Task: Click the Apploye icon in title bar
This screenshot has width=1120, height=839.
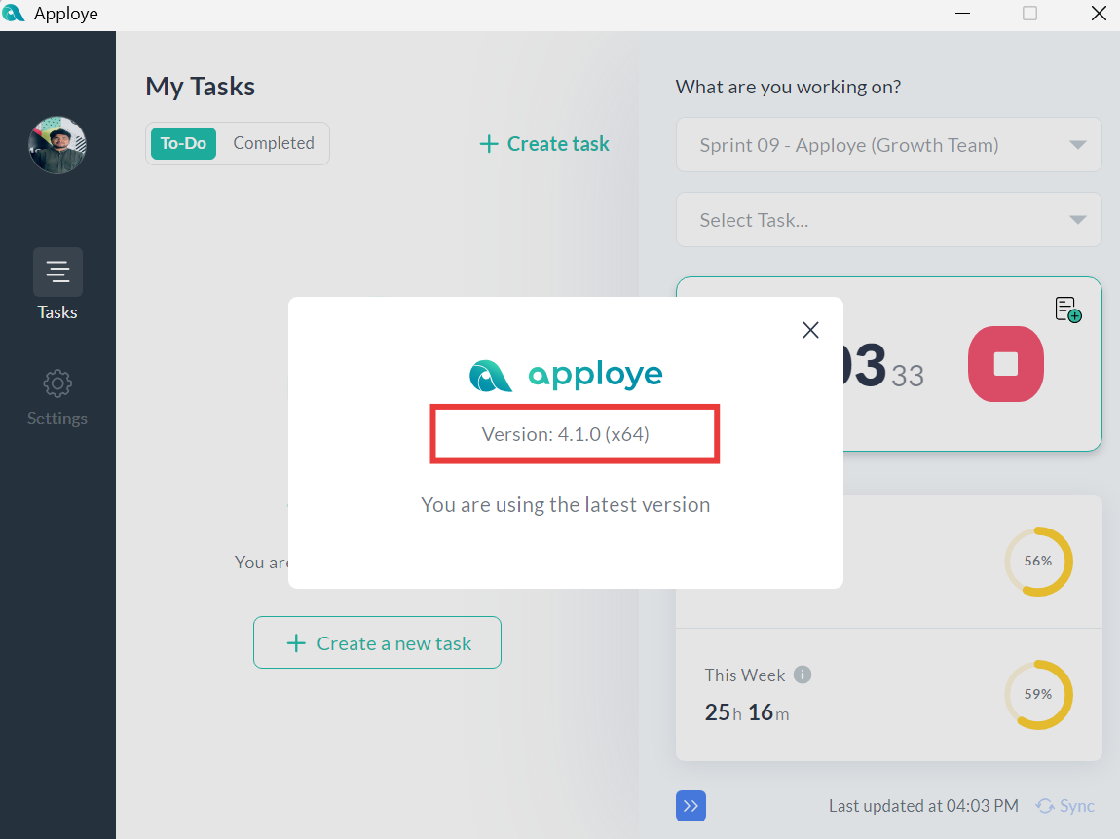Action: coord(14,14)
